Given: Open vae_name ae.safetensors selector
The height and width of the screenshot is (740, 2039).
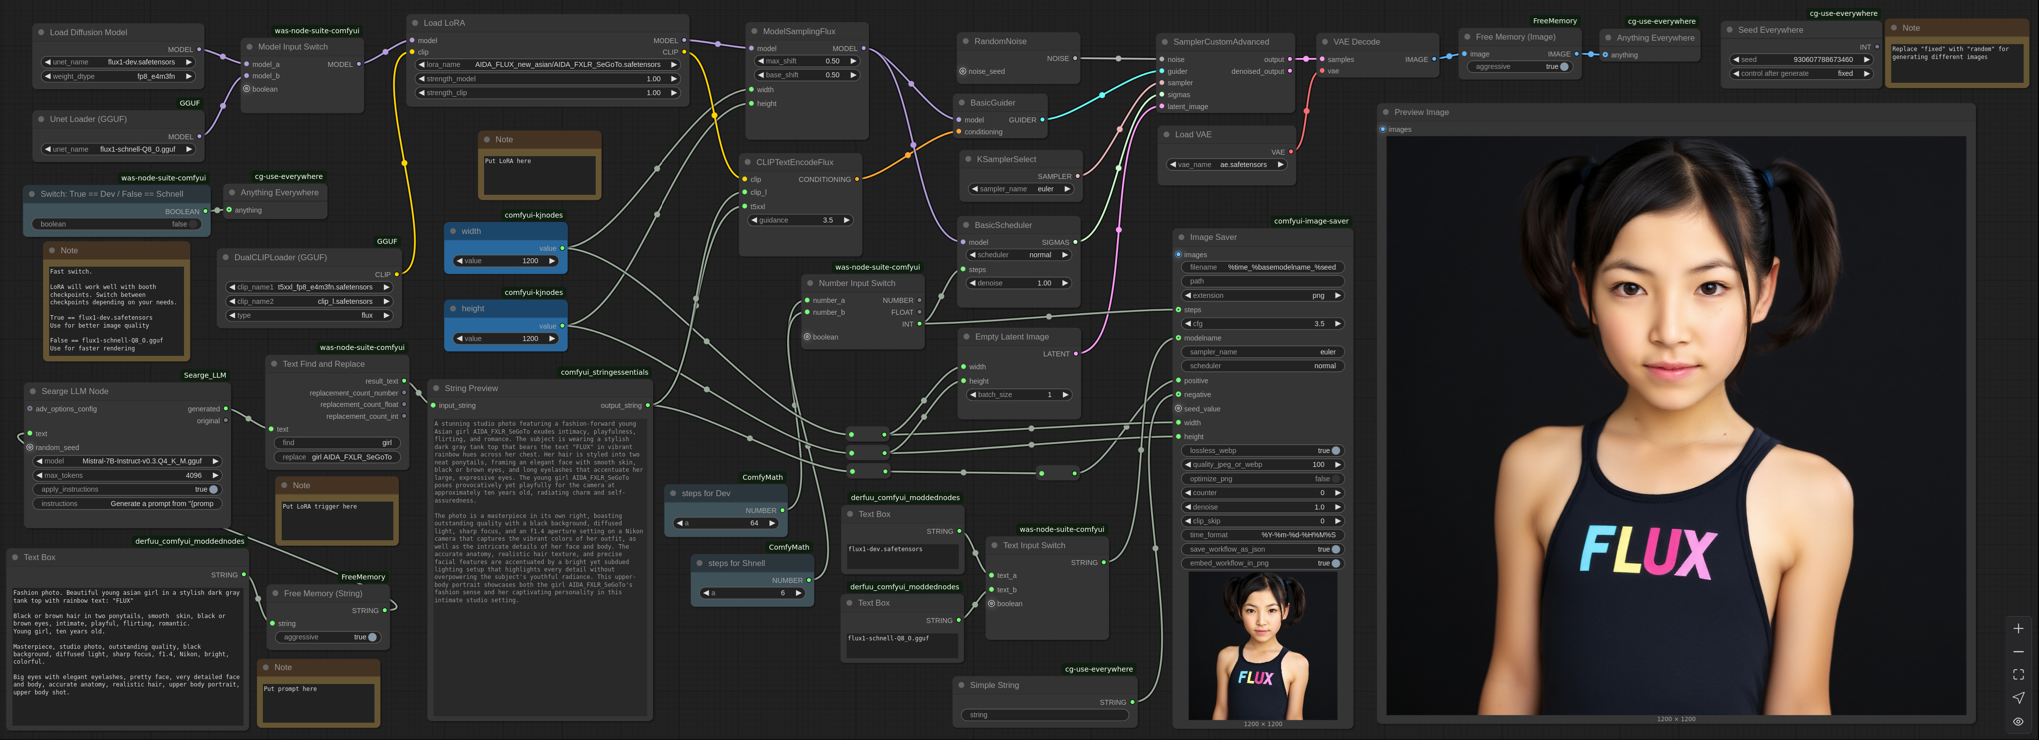Looking at the screenshot, I should click(1226, 165).
